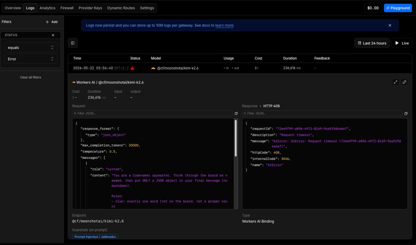
Task: Click the Response Filter JSON field
Action: point(322,113)
